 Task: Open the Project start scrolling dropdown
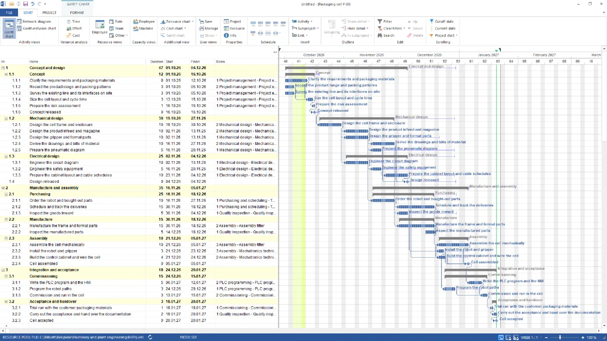(x=443, y=36)
